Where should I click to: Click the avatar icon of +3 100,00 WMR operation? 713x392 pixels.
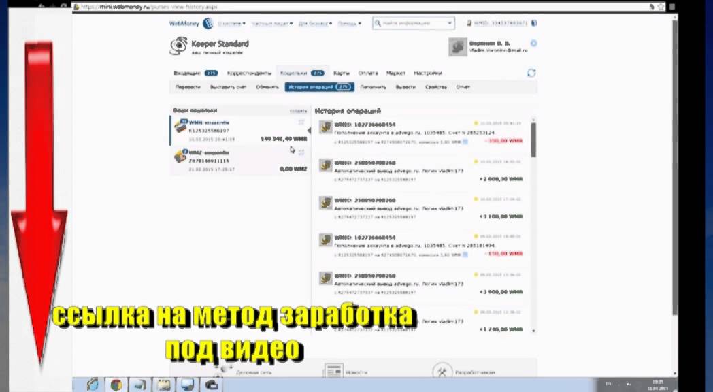pos(326,203)
